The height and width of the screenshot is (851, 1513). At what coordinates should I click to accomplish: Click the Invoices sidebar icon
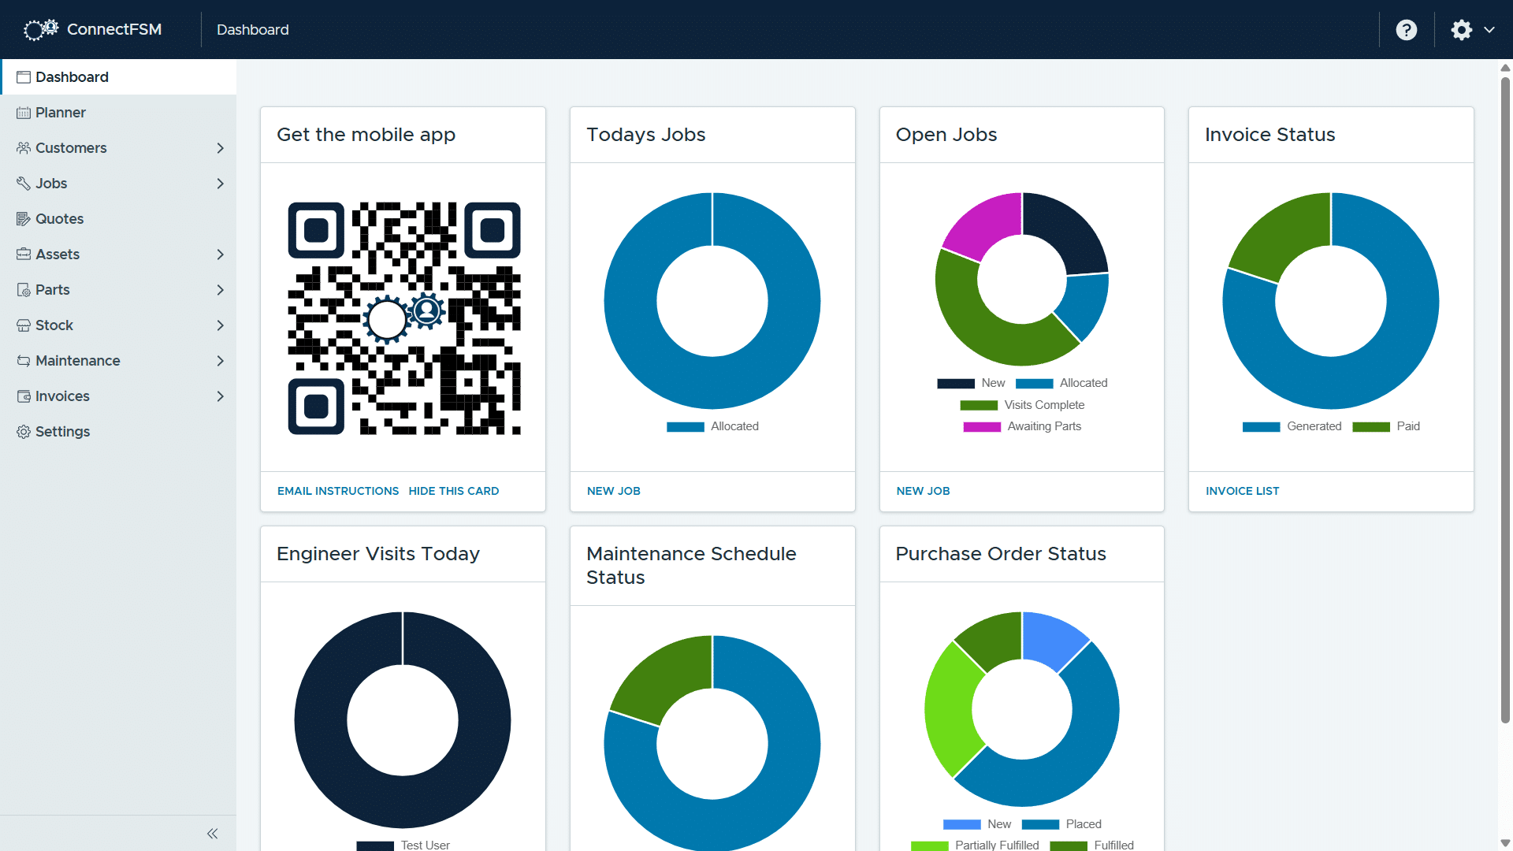24,396
